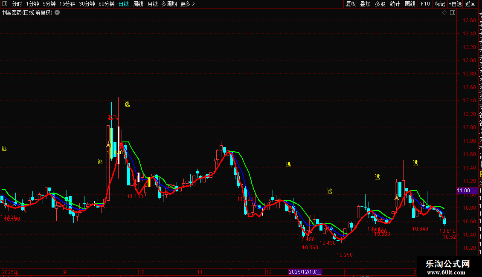The height and width of the screenshot is (277, 482).
Task: Open the 多周期 multi-period view
Action: click(x=169, y=4)
